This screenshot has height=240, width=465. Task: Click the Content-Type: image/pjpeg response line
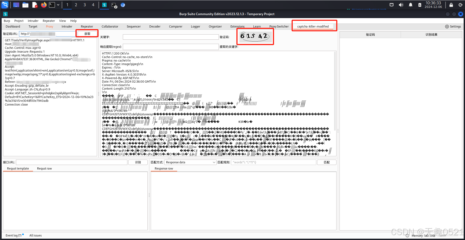point(123,64)
